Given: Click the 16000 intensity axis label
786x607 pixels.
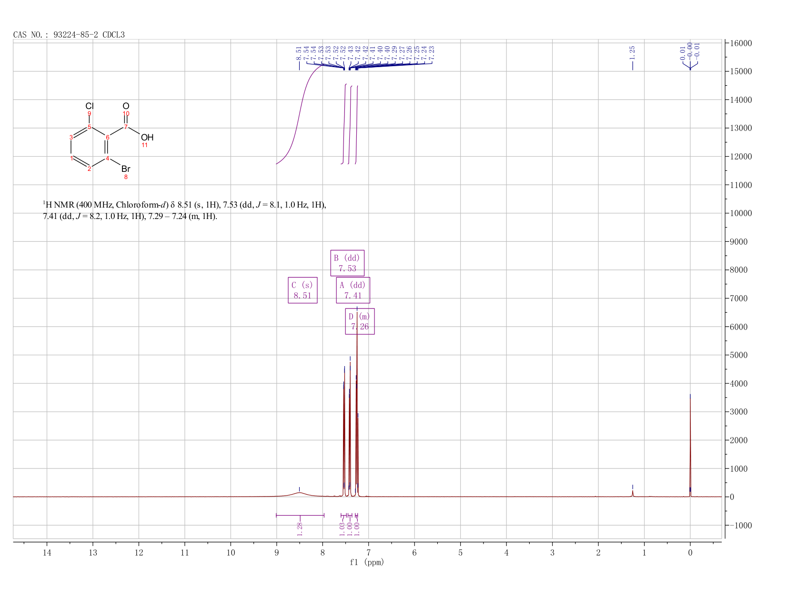Looking at the screenshot, I should (740, 43).
